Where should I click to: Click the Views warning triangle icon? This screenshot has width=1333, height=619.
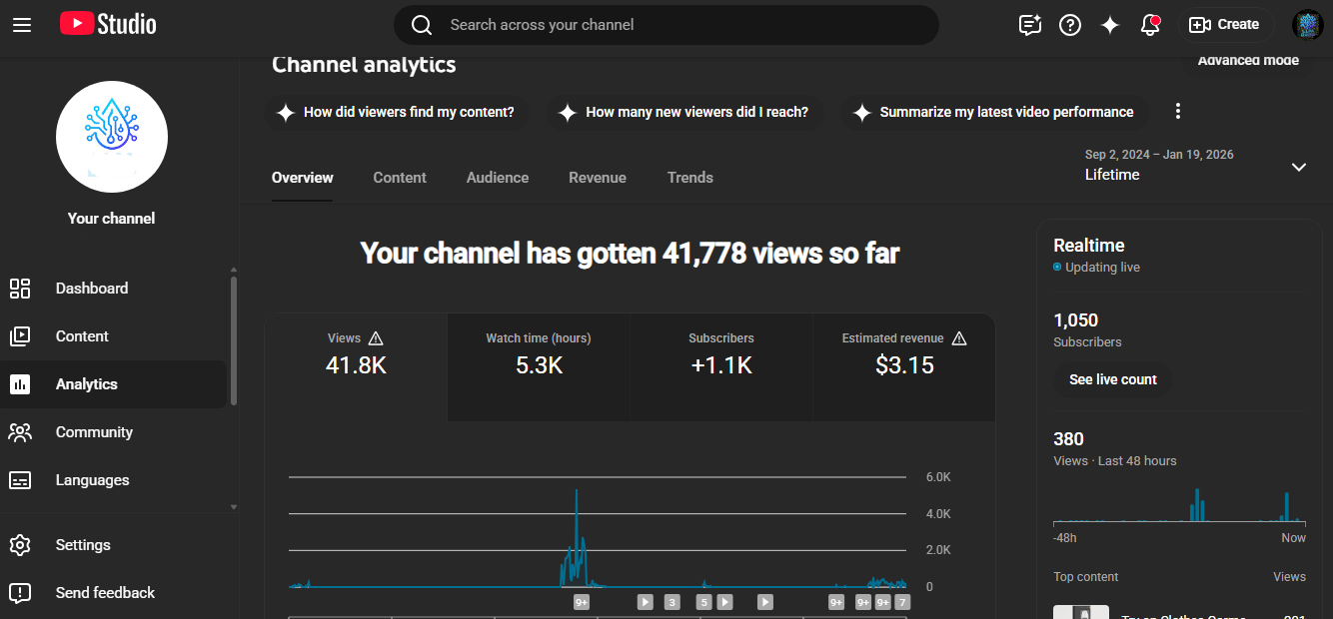pyautogui.click(x=376, y=338)
